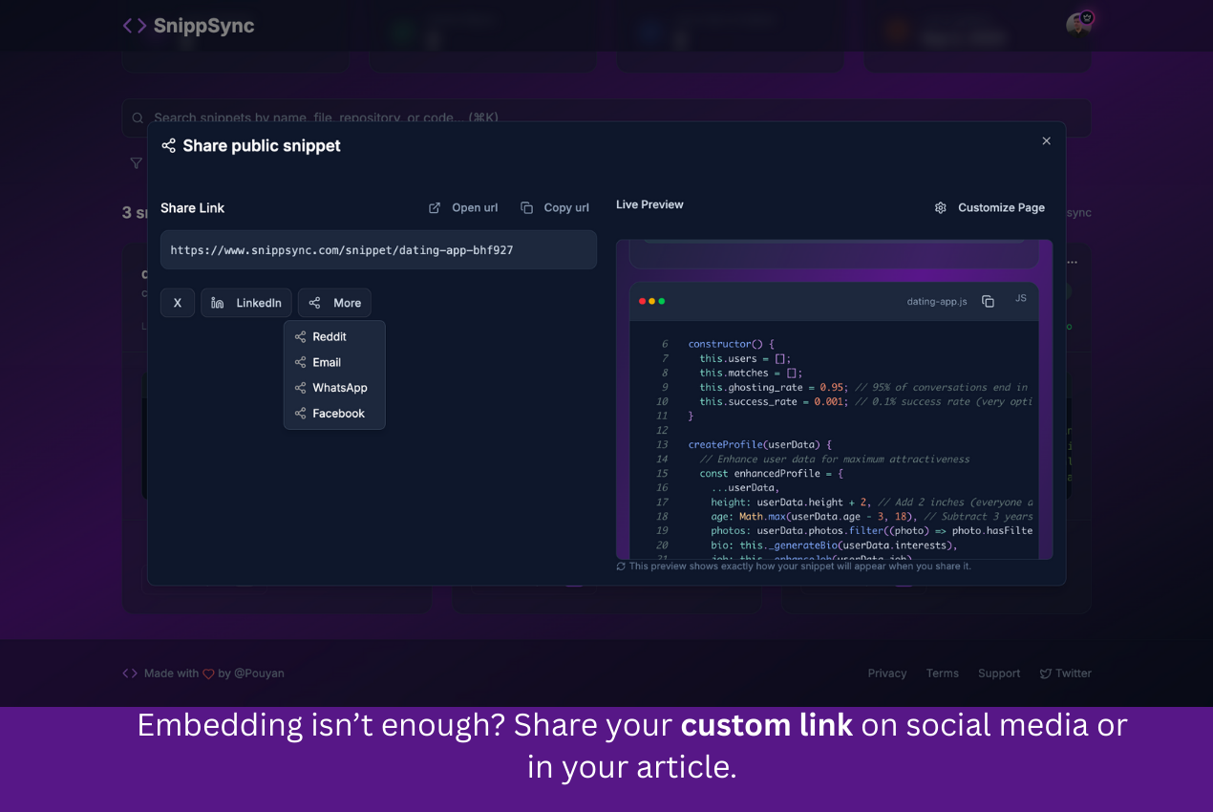
Task: Share snippet on LinkedIn
Action: (246, 303)
